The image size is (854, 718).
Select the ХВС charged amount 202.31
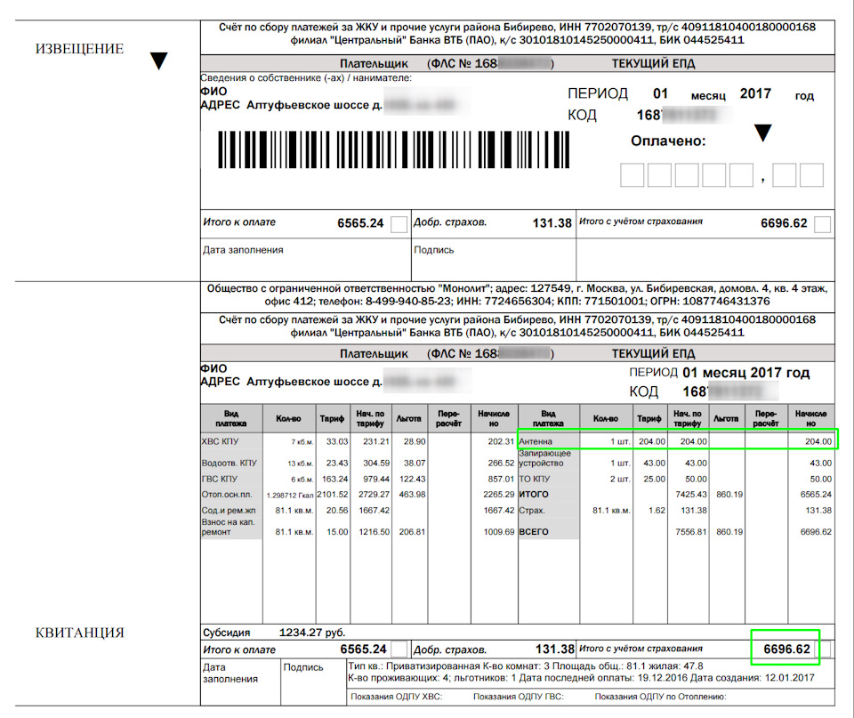coord(501,441)
